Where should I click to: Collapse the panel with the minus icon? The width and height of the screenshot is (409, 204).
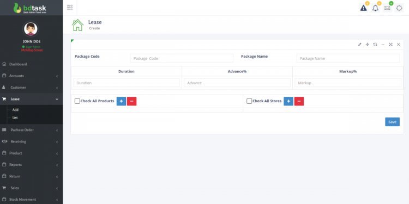pos(383,45)
